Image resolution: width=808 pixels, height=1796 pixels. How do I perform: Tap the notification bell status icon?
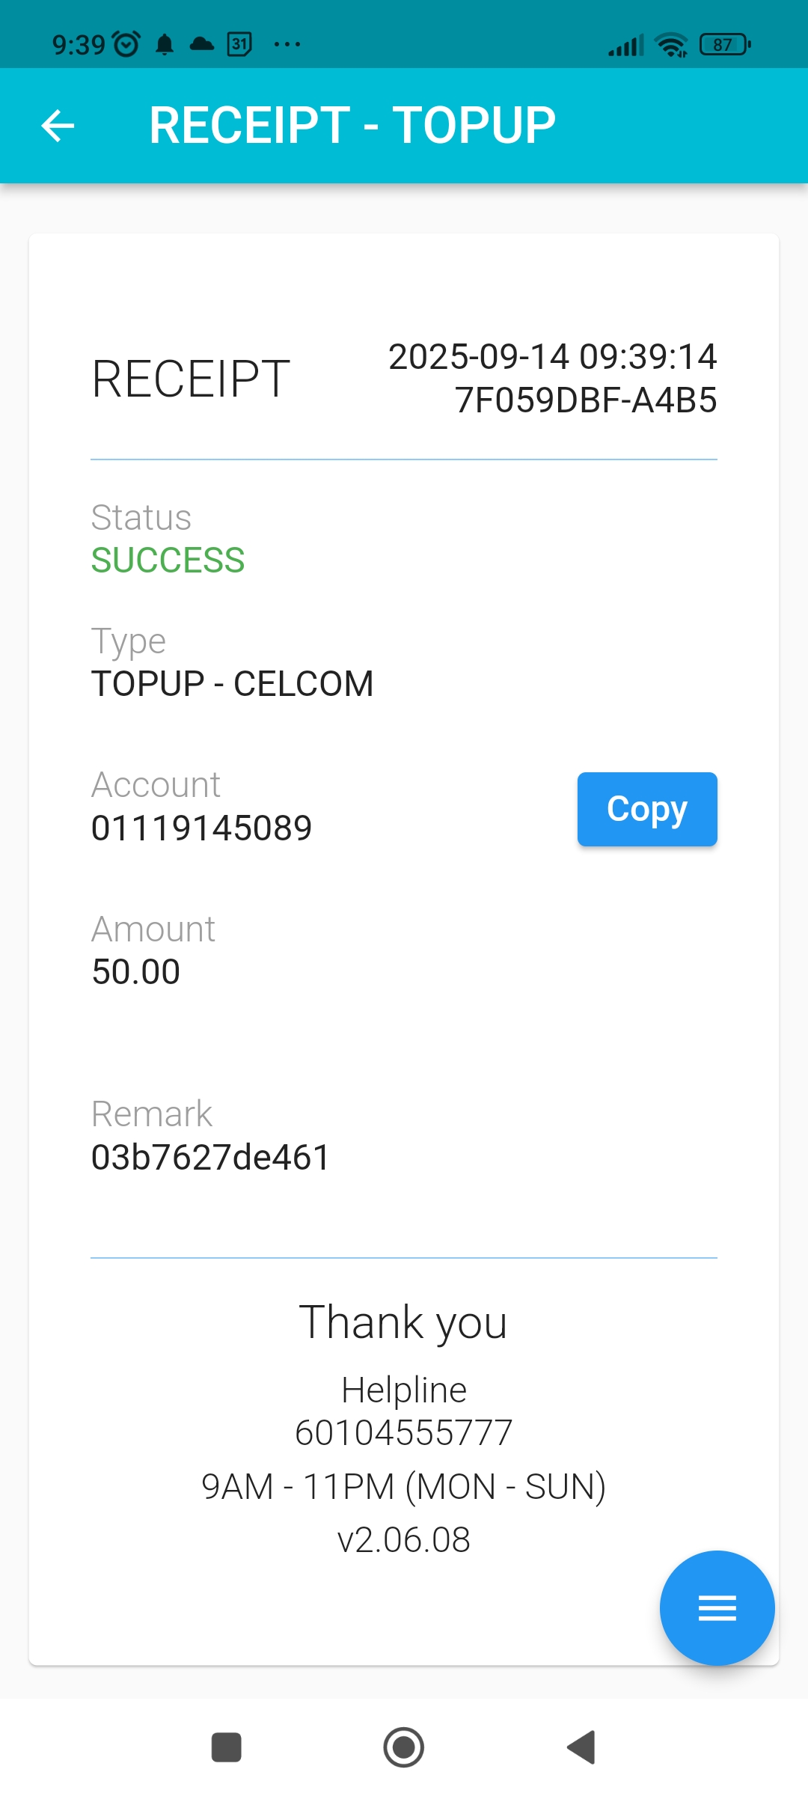(x=165, y=45)
